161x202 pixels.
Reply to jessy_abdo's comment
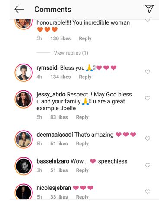[82, 117]
